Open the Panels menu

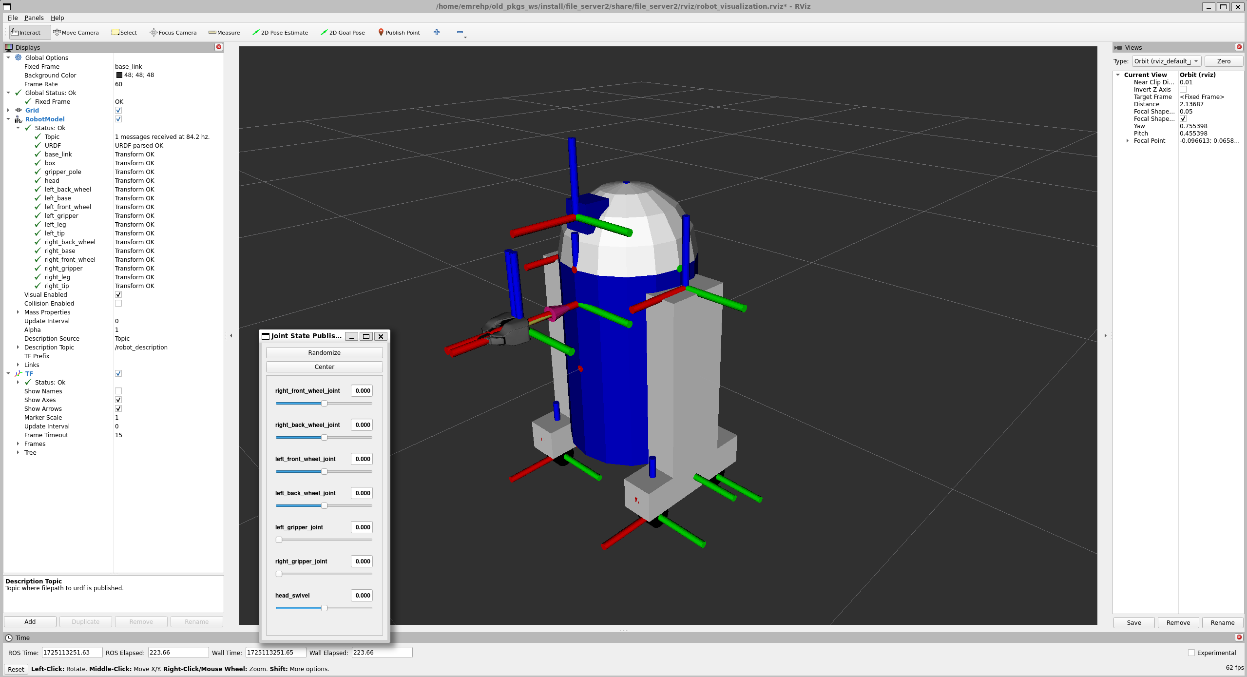(x=35, y=18)
